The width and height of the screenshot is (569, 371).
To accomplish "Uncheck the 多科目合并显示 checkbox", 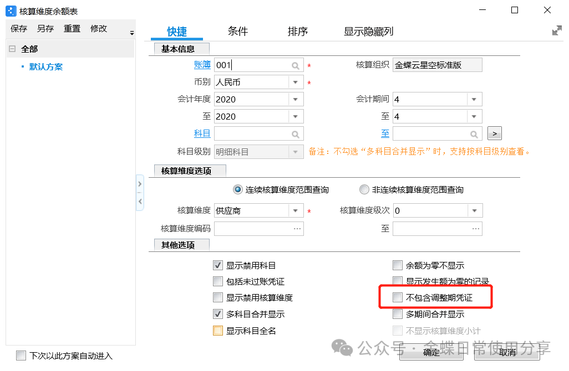I will [218, 314].
